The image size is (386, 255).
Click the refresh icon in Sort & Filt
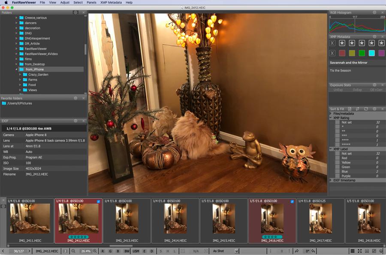[x=366, y=109]
